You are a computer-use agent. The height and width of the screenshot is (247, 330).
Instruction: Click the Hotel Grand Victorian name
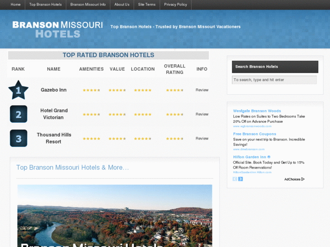[54, 114]
